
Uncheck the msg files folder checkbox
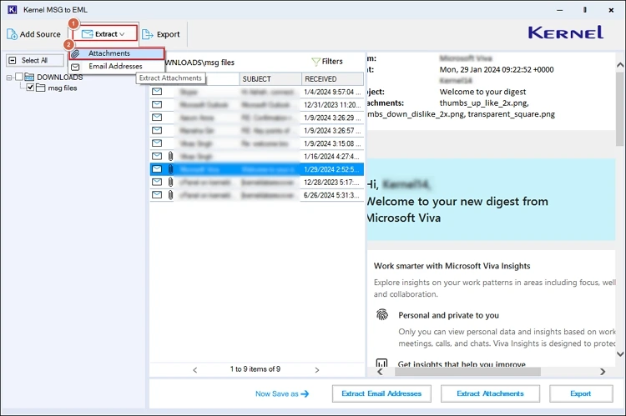[31, 88]
